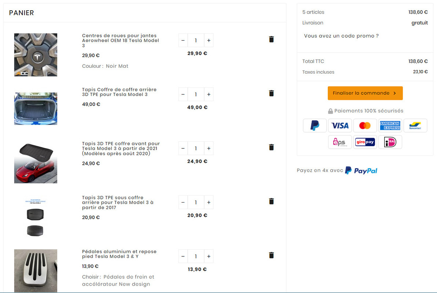Increase quantity of wheel centres item
437x293 pixels.
pyautogui.click(x=209, y=40)
